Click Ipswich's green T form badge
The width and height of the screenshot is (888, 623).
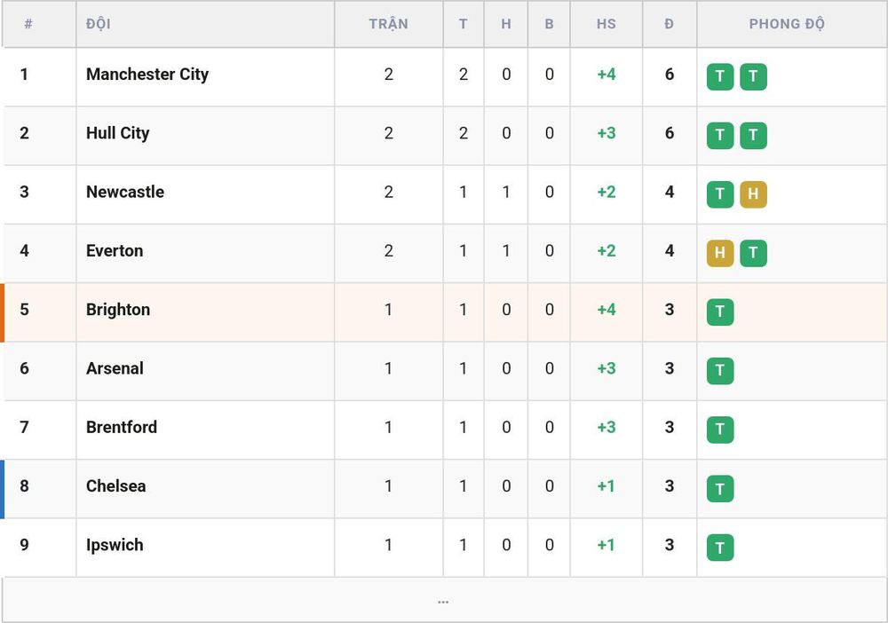pyautogui.click(x=720, y=548)
